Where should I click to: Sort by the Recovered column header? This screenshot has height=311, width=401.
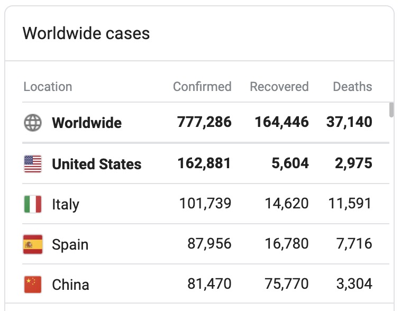(x=279, y=87)
